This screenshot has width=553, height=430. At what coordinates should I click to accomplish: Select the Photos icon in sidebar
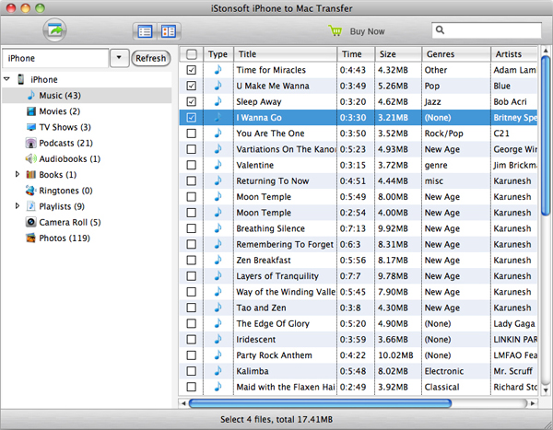click(x=30, y=238)
